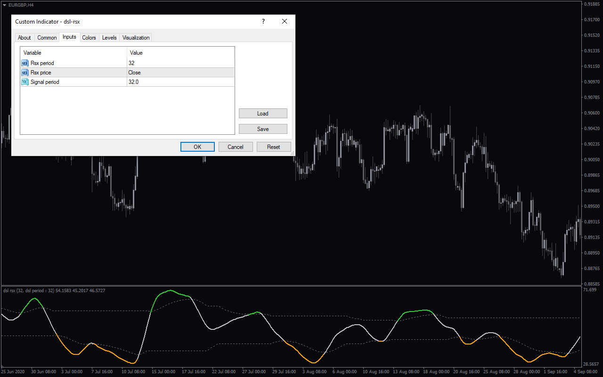Click the Variable column header
603x377 pixels.
click(x=73, y=53)
